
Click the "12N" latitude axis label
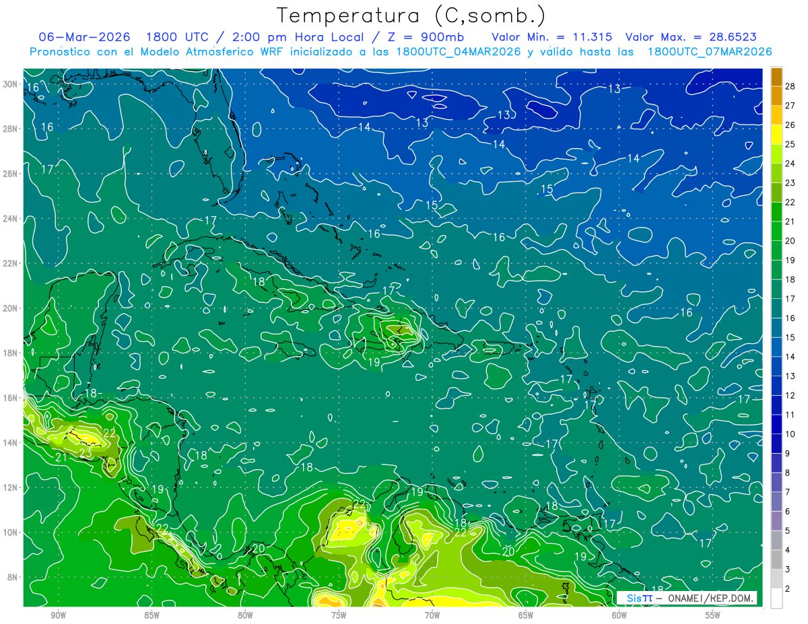pyautogui.click(x=11, y=487)
